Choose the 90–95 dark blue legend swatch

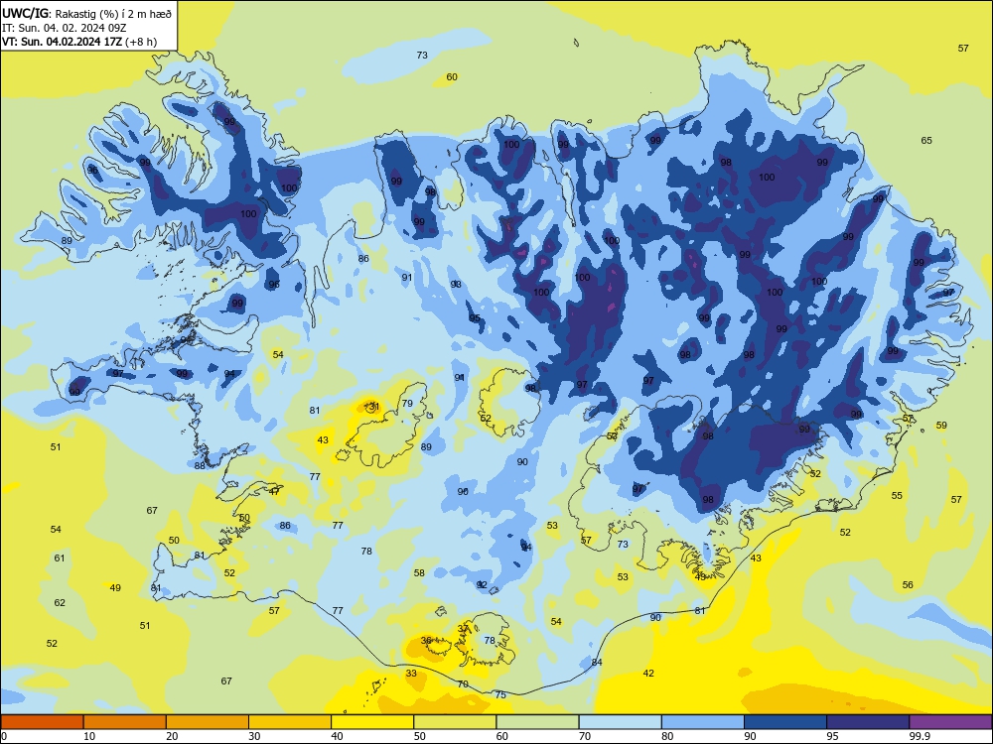[x=785, y=722]
